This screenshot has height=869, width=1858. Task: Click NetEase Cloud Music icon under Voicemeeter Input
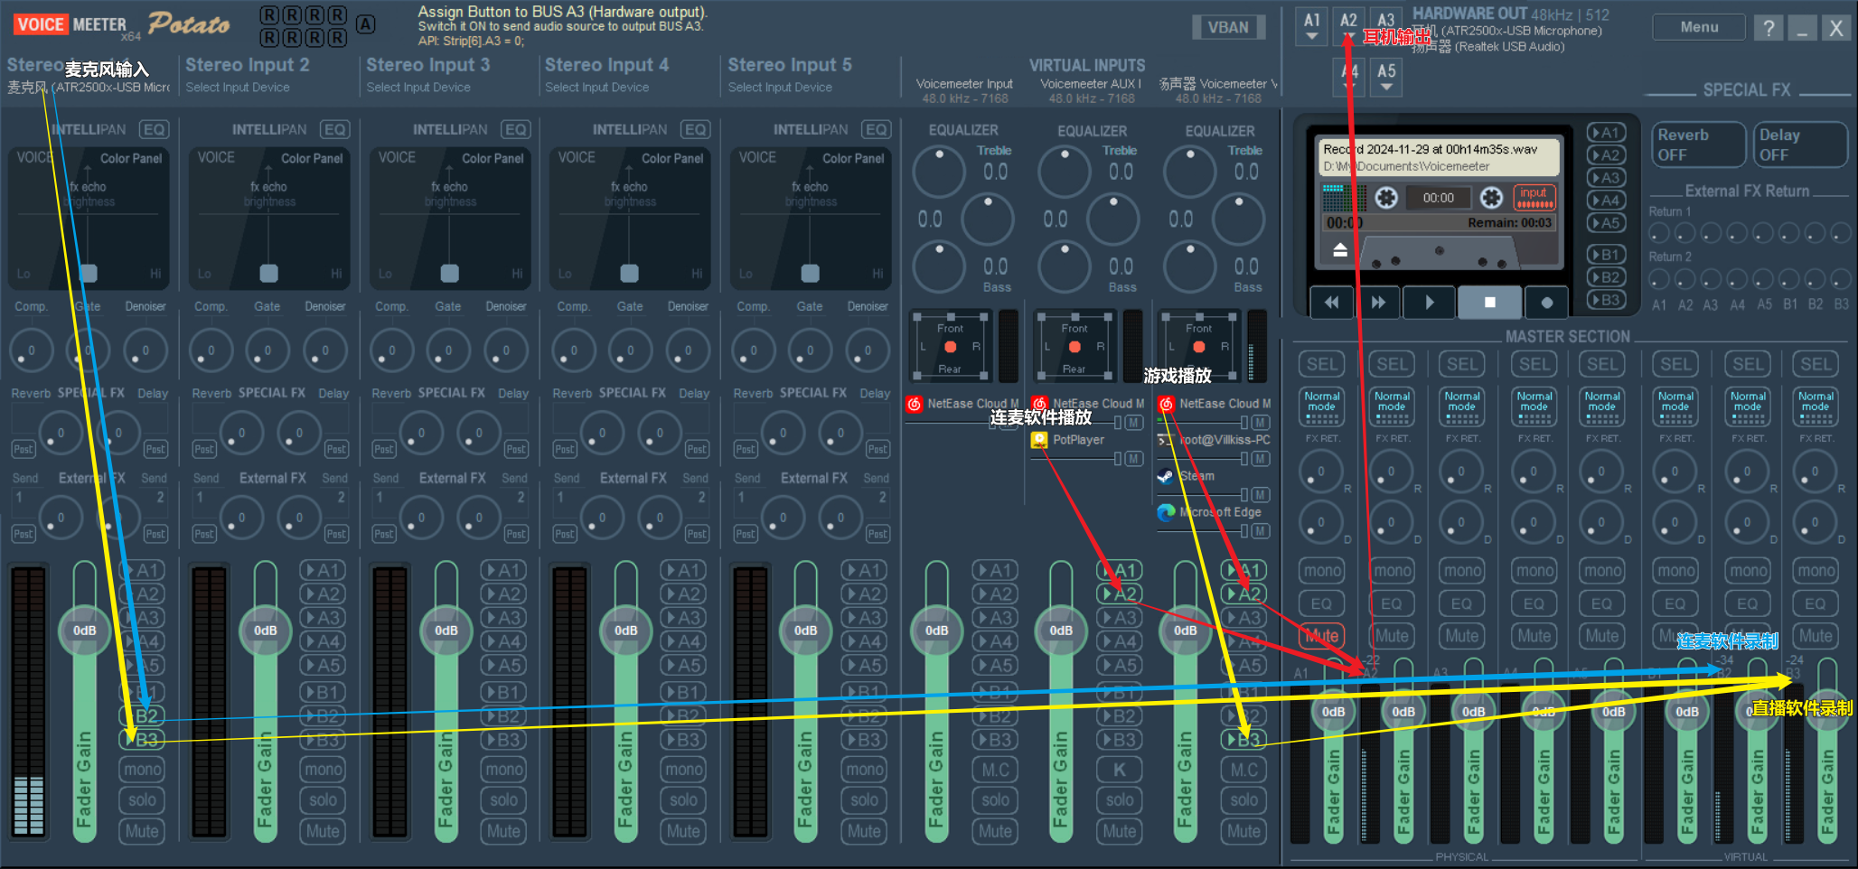[915, 404]
